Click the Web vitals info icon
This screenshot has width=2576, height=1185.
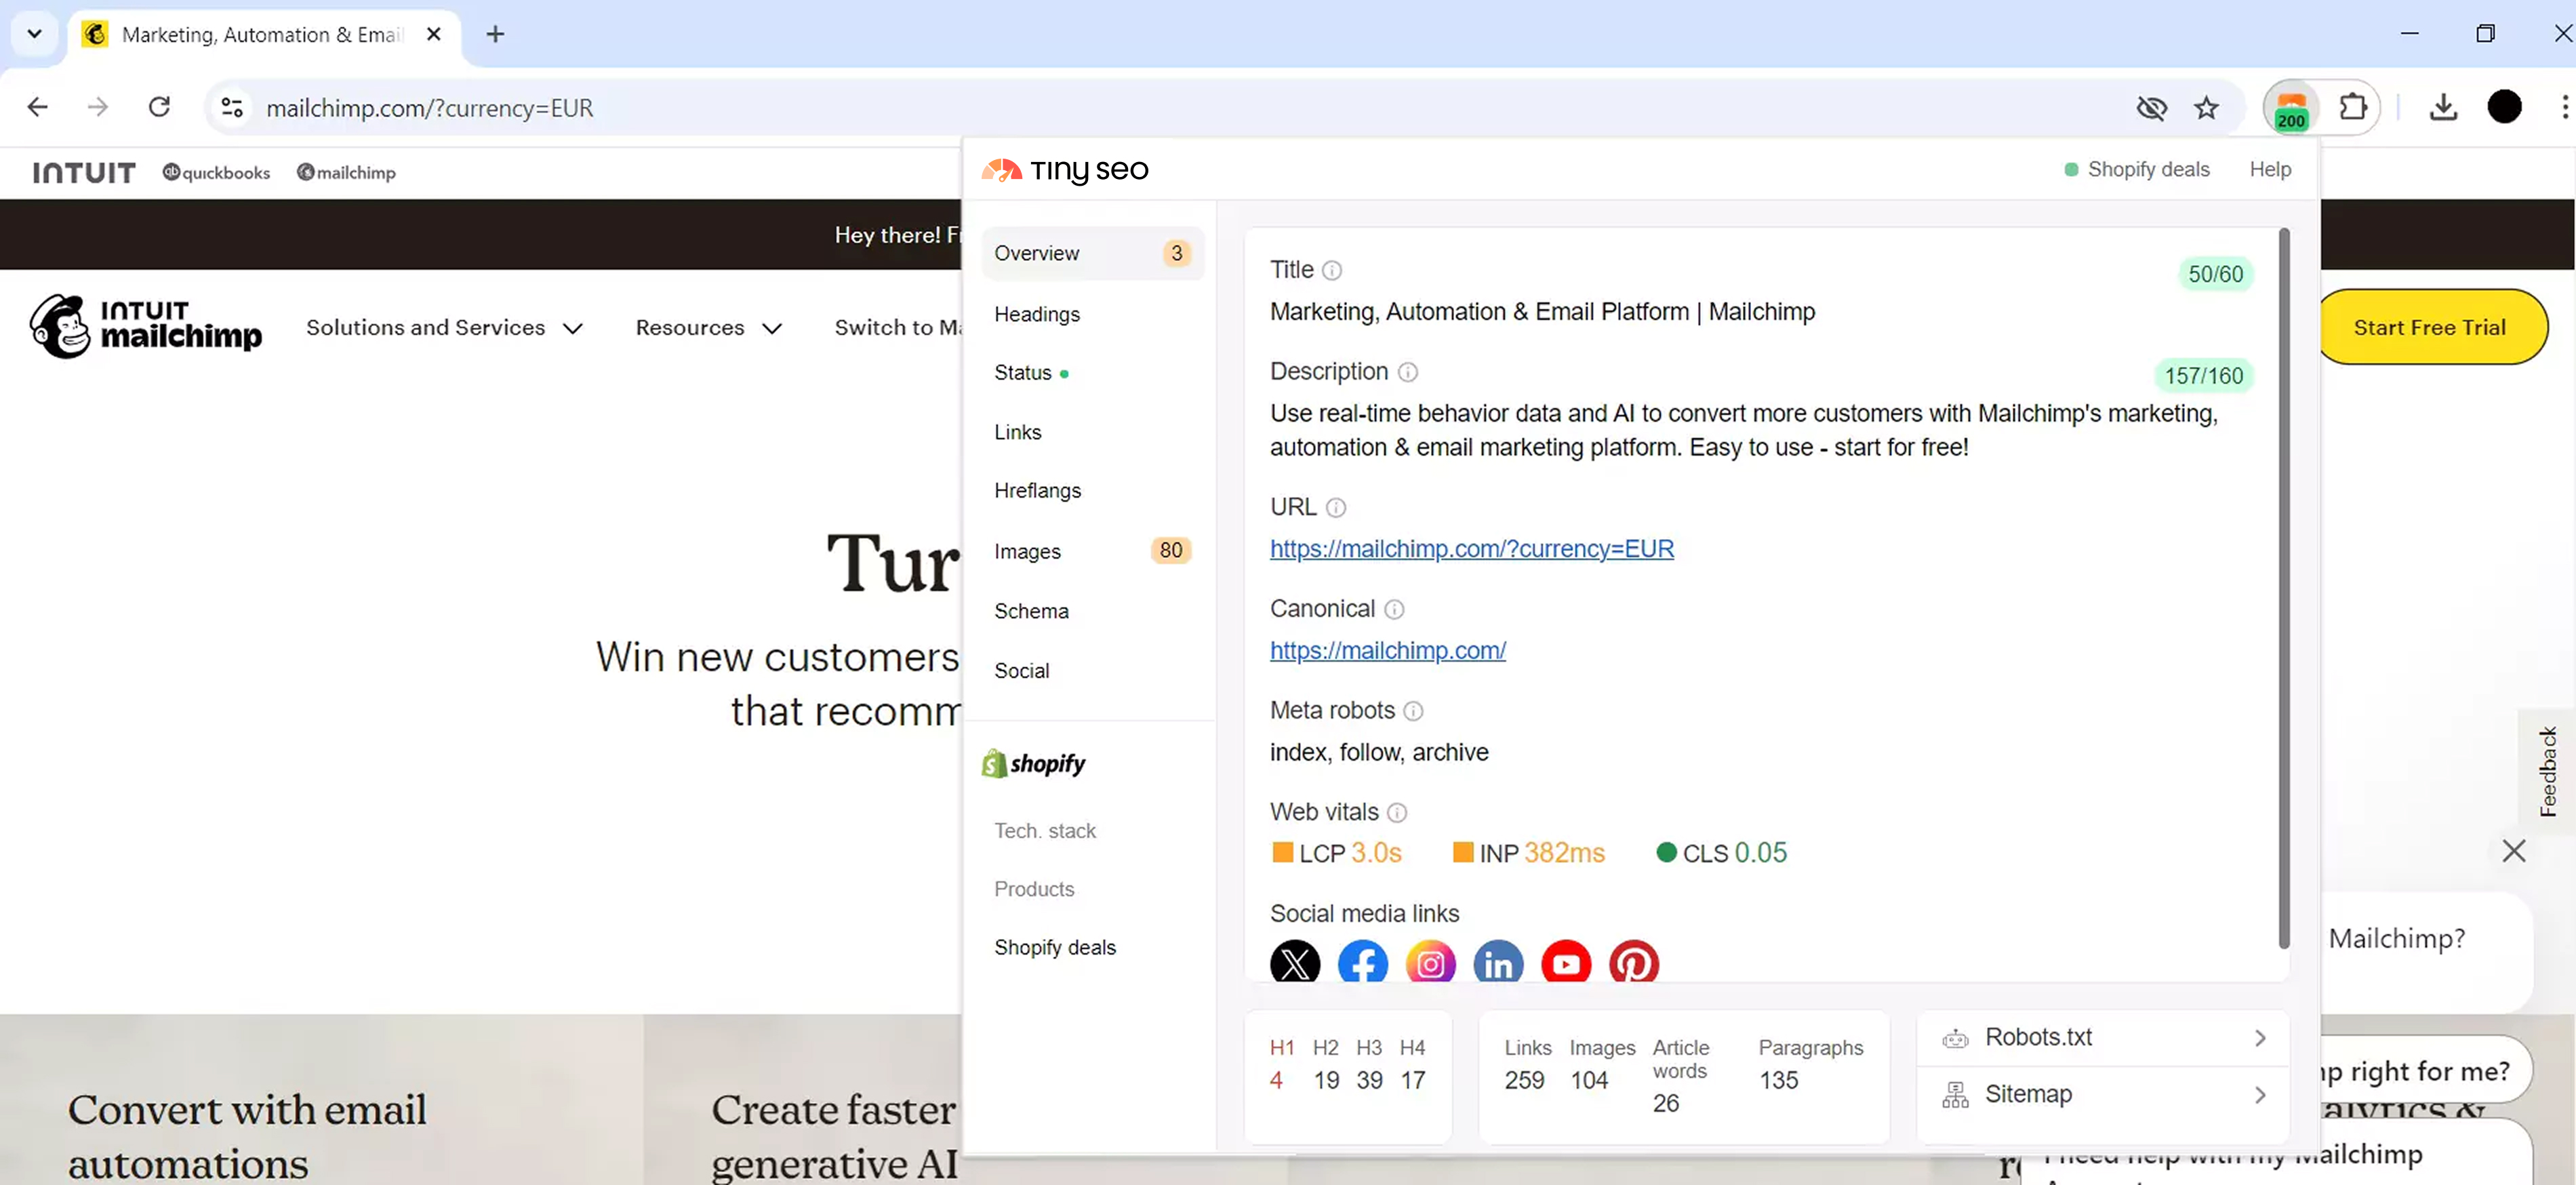coord(1397,813)
